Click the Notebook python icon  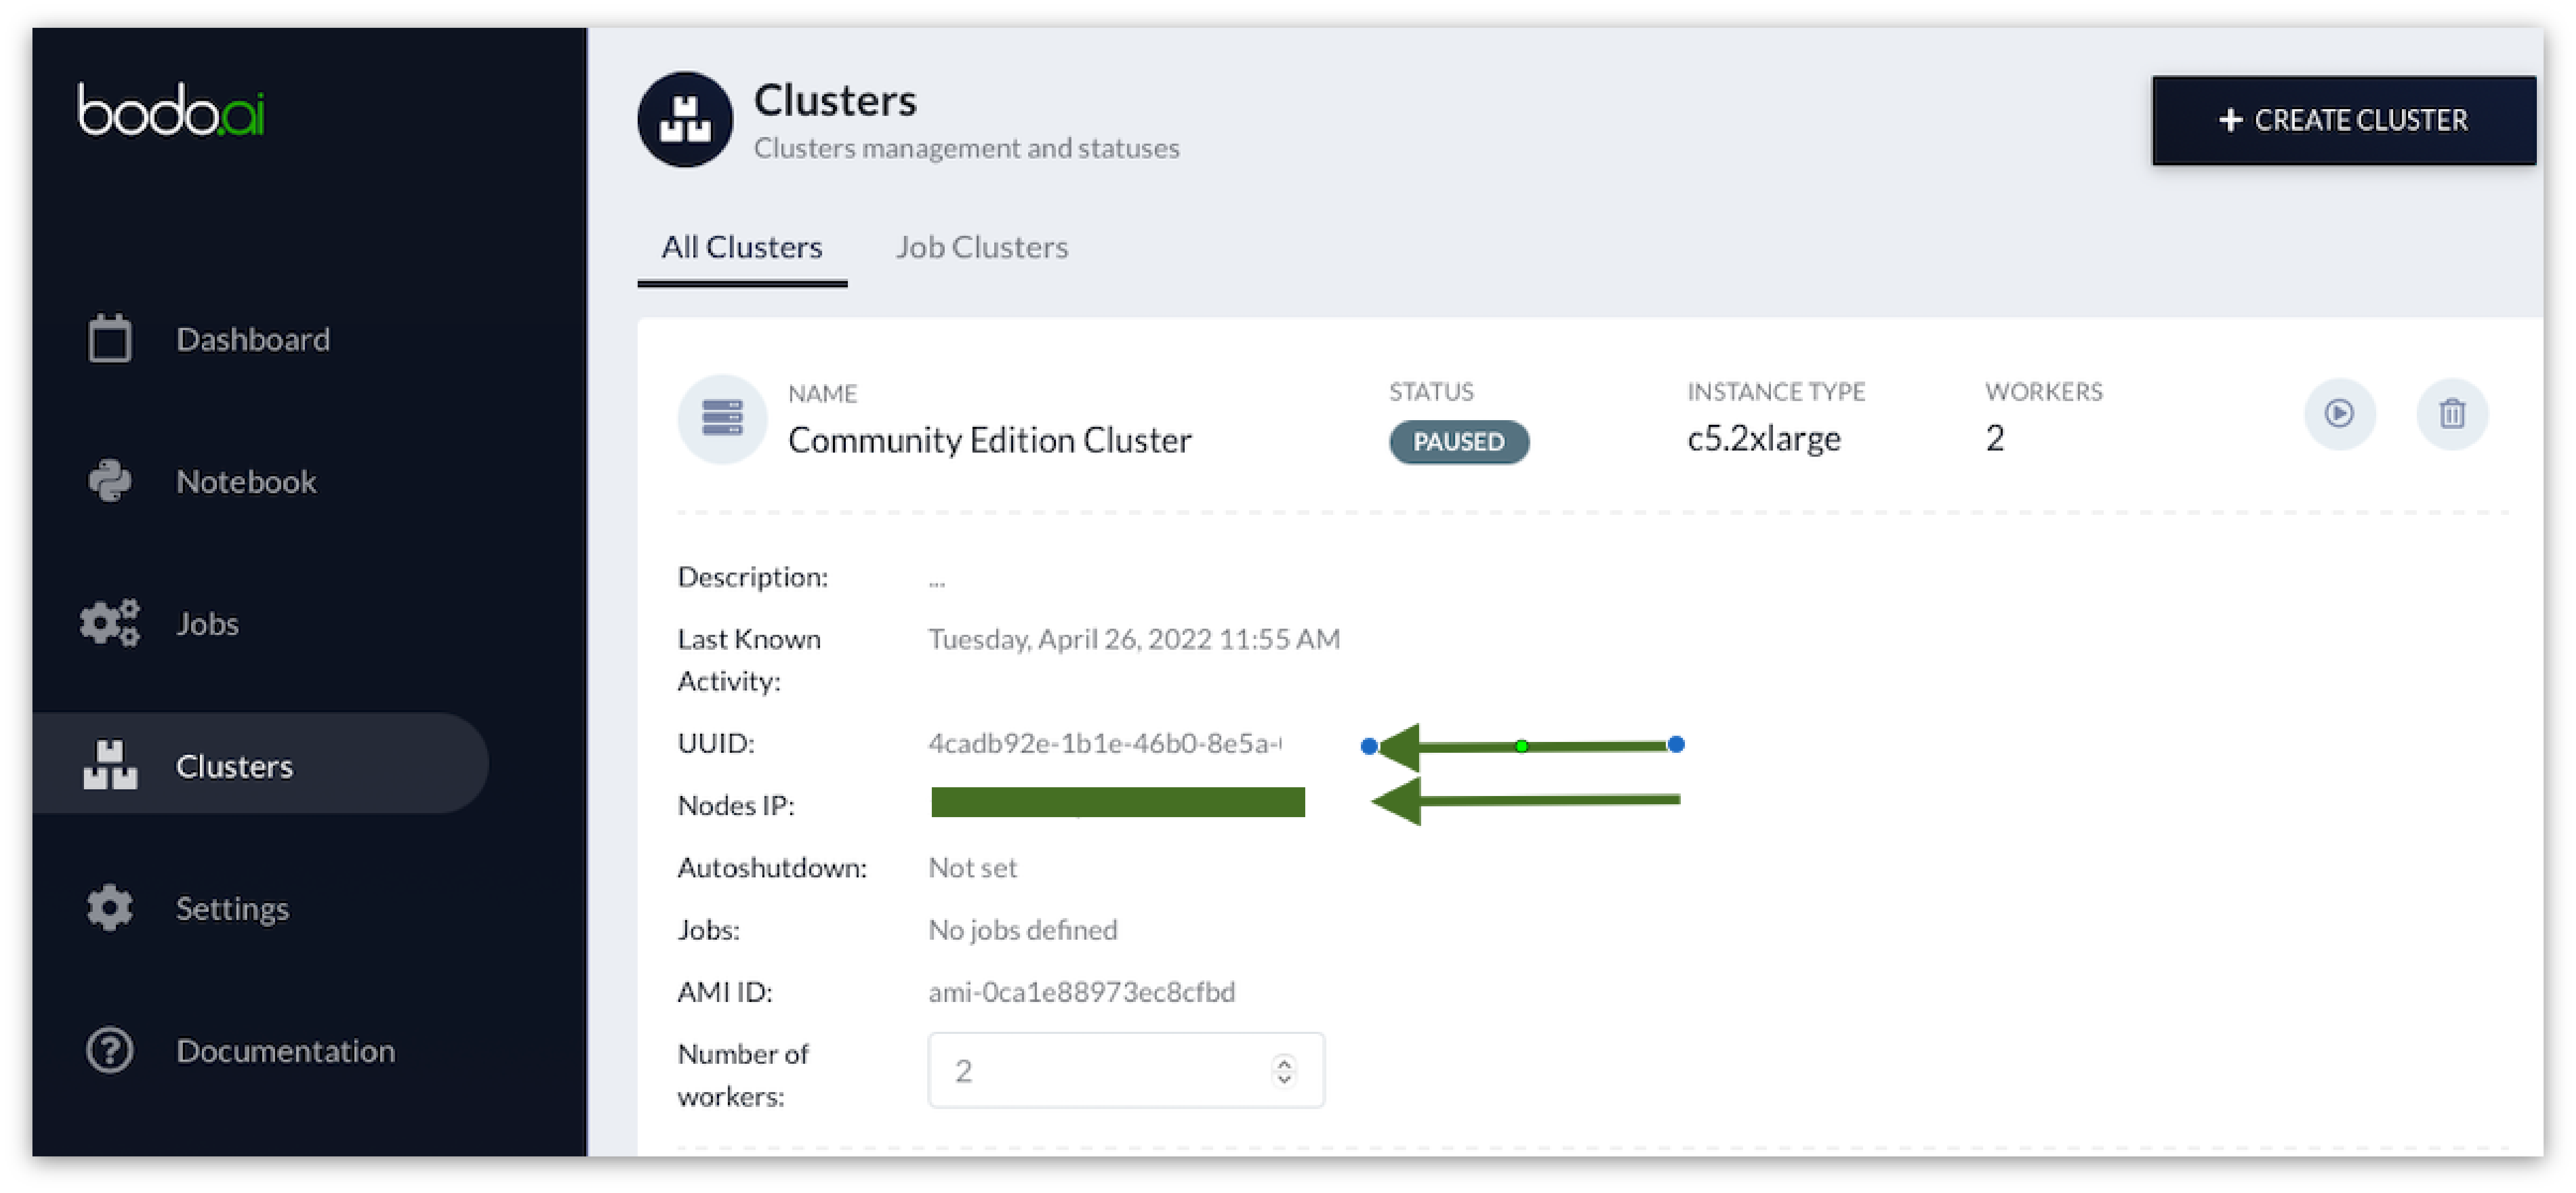pos(109,481)
